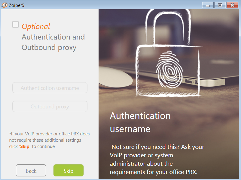241x180 pixels.
Task: Click the Zoiper5 app icon in title bar
Action: 5,5
